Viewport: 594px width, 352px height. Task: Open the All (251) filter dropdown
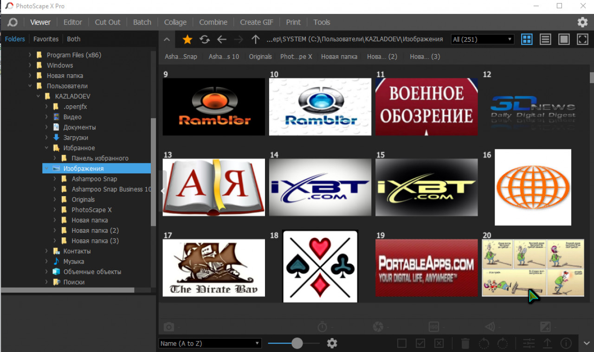pyautogui.click(x=483, y=39)
